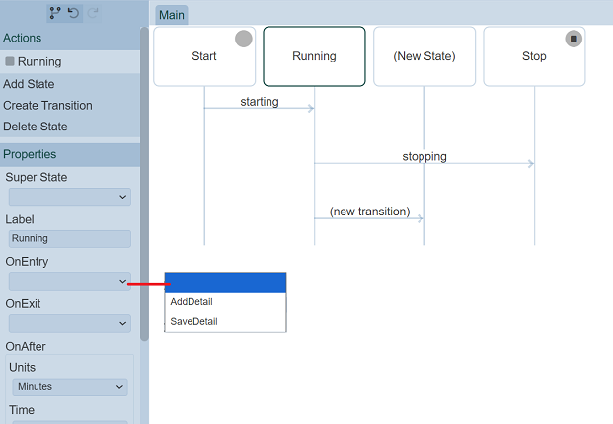This screenshot has width=613, height=424.
Task: Select the blank highlighted dropdown option
Action: (225, 283)
